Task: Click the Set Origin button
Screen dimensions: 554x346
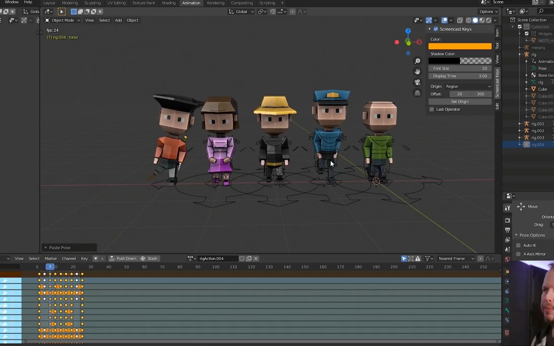Action: (x=460, y=102)
